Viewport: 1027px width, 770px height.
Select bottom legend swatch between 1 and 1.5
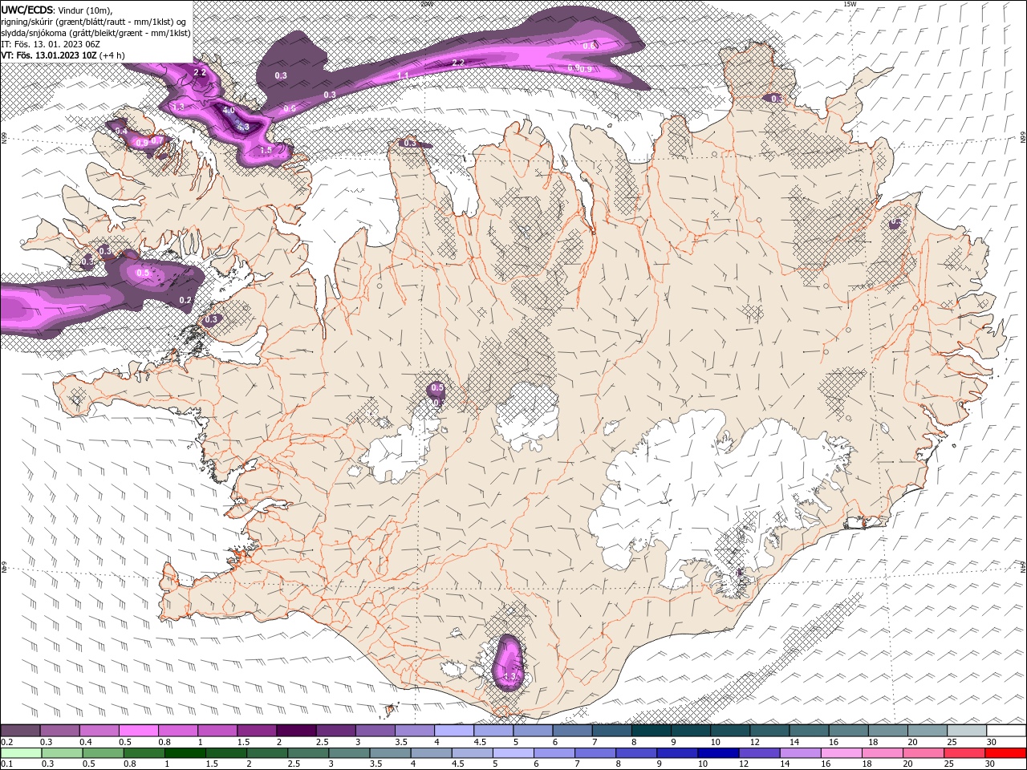click(x=185, y=752)
